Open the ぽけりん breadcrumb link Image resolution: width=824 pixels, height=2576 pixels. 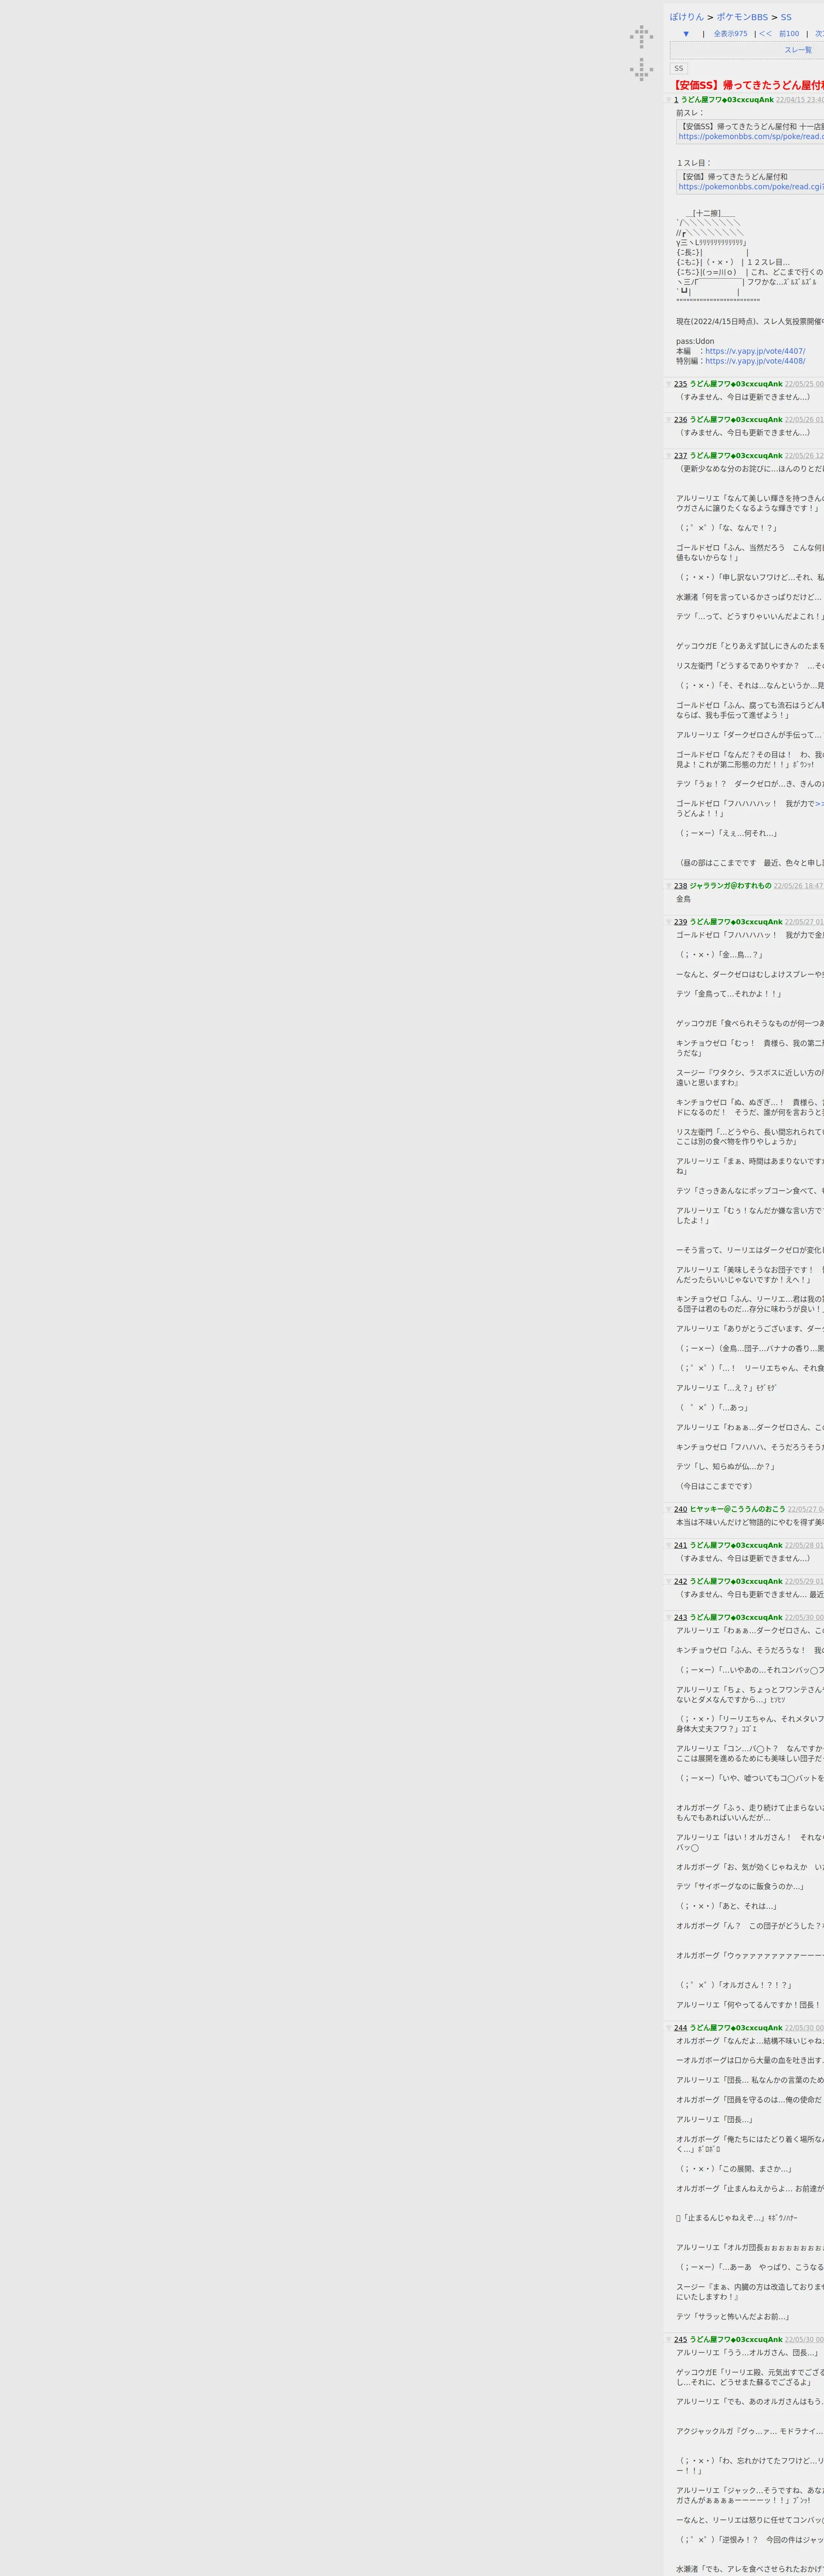tap(687, 17)
